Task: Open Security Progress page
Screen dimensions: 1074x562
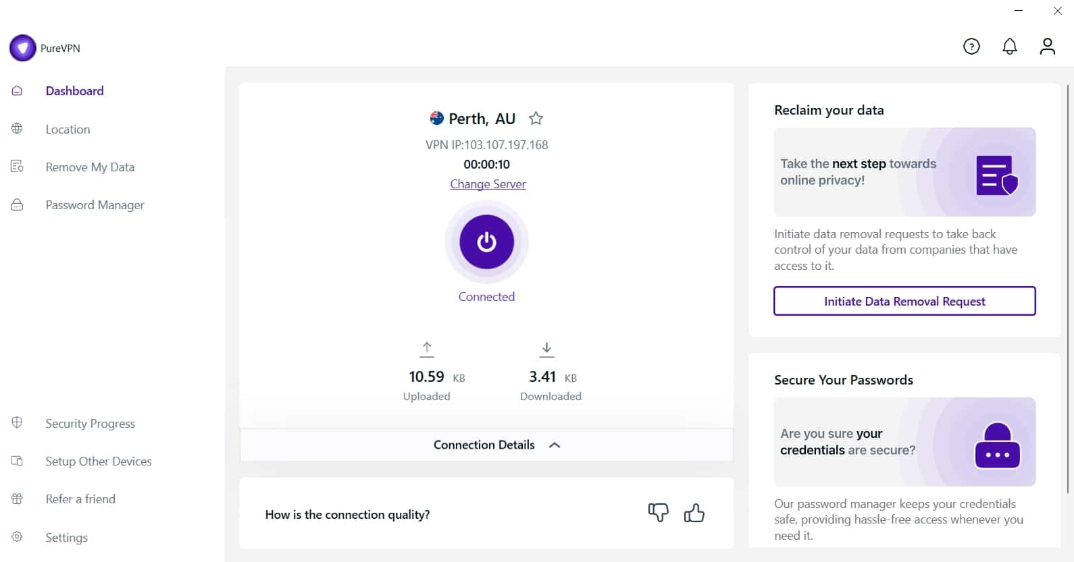Action: click(x=90, y=424)
